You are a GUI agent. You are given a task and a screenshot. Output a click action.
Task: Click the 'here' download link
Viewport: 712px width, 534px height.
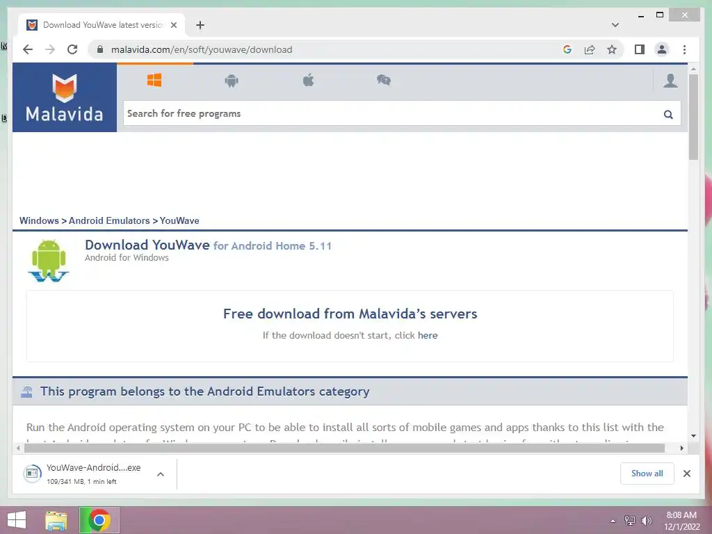click(x=428, y=336)
